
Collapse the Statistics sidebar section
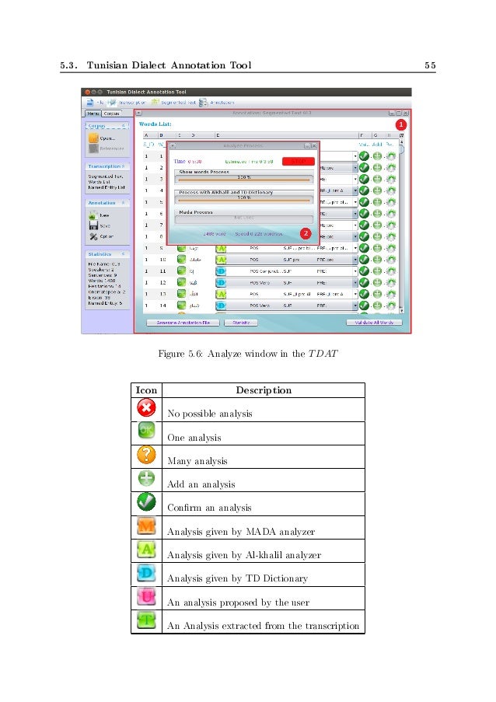click(x=124, y=254)
